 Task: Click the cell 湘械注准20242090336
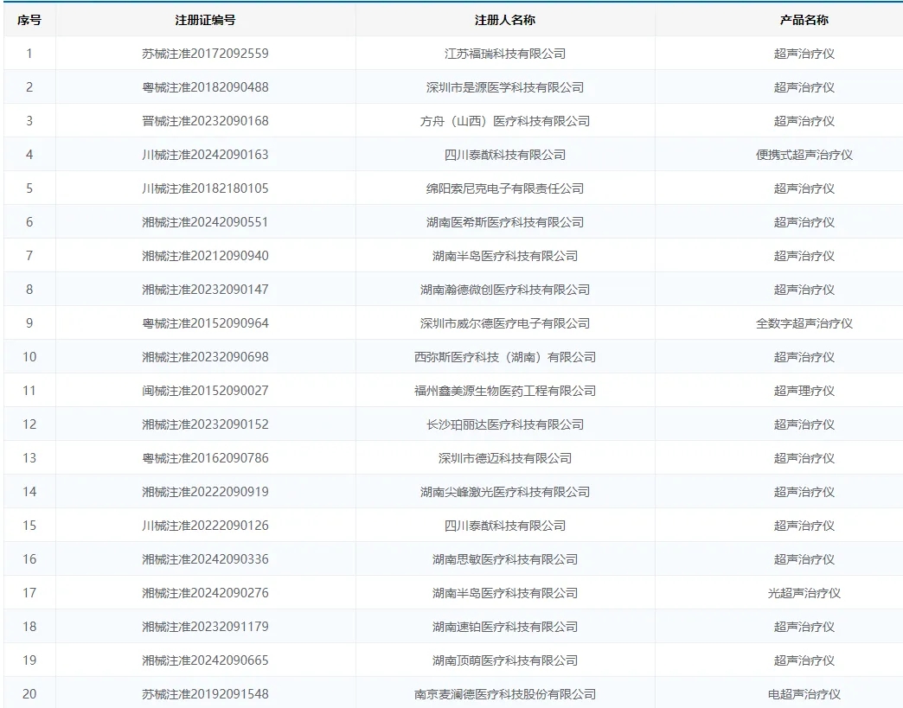pos(206,559)
